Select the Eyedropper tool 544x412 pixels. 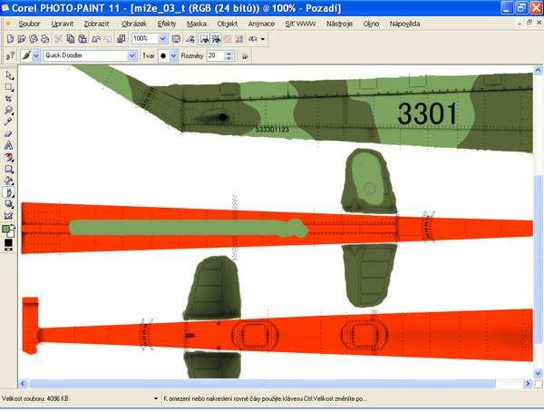pos(9,122)
